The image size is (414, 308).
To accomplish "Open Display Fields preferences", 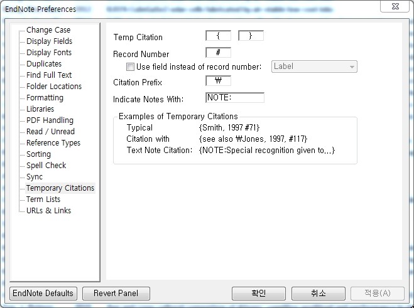I will click(49, 41).
